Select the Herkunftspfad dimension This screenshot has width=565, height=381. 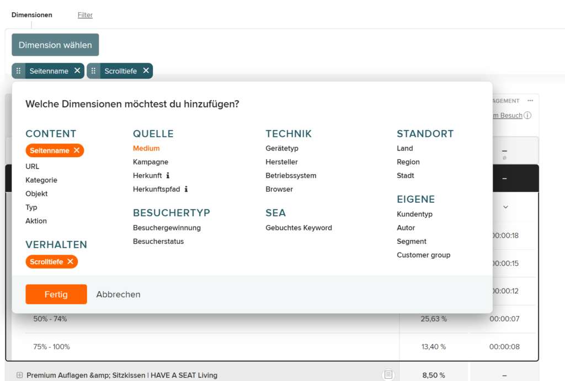click(x=156, y=189)
